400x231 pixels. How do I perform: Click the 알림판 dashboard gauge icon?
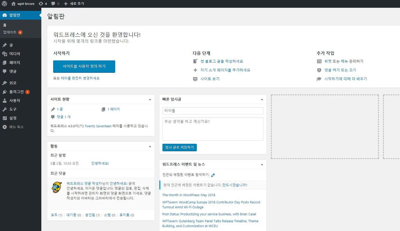pos(5,15)
